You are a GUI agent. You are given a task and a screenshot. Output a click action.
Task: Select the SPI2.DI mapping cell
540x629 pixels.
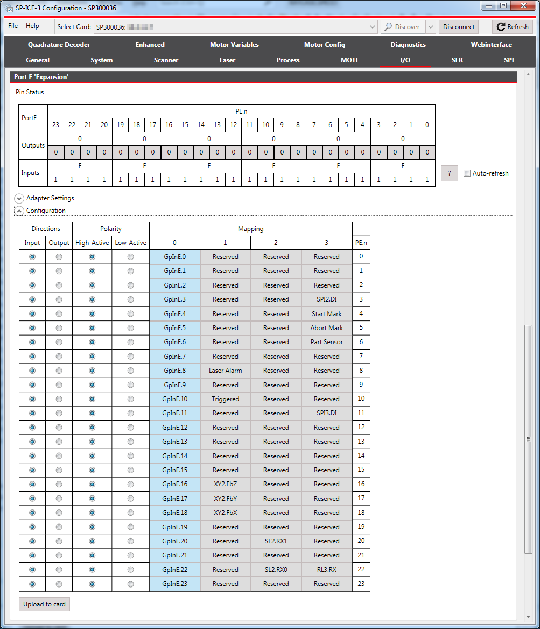327,299
